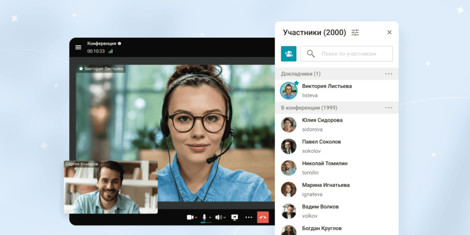470x235 pixels.
Task: Click Марина Игнатьева's avatar
Action: [289, 190]
